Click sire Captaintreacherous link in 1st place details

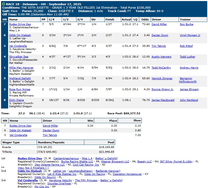66,158
